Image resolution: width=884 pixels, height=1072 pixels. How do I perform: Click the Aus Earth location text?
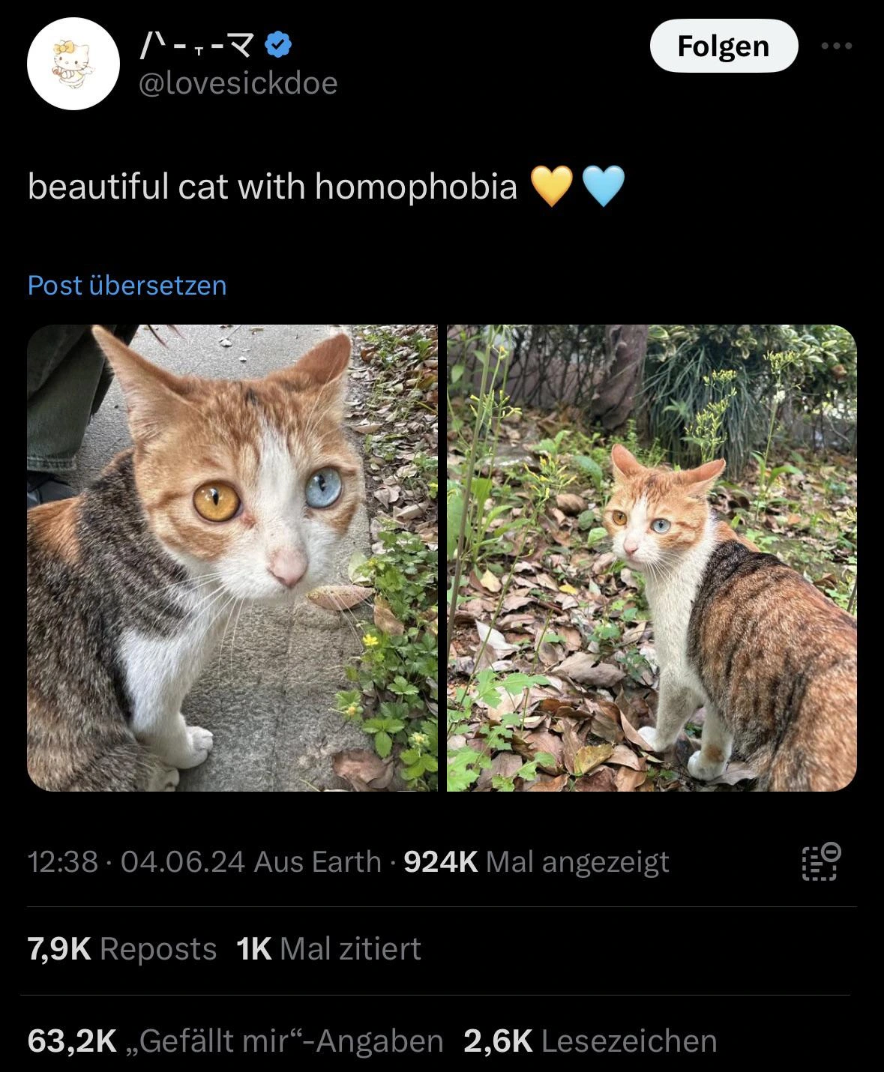tap(318, 862)
